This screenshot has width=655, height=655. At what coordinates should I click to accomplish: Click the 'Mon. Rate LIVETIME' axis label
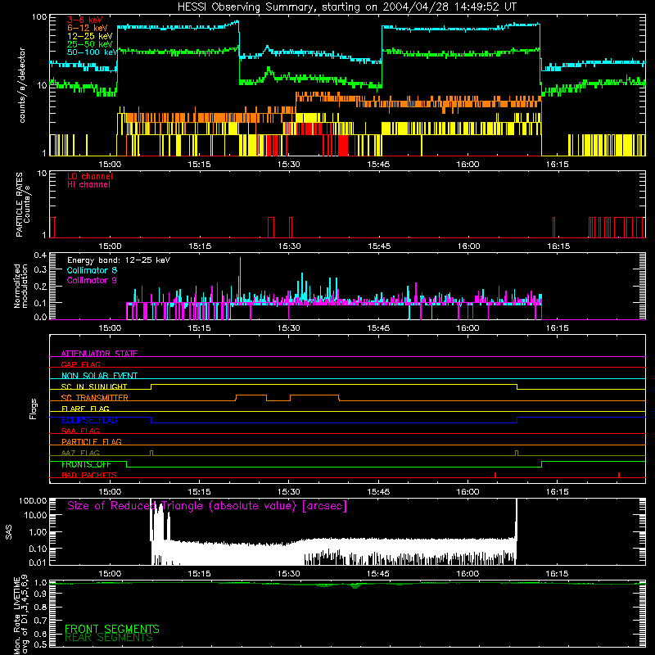[20, 615]
